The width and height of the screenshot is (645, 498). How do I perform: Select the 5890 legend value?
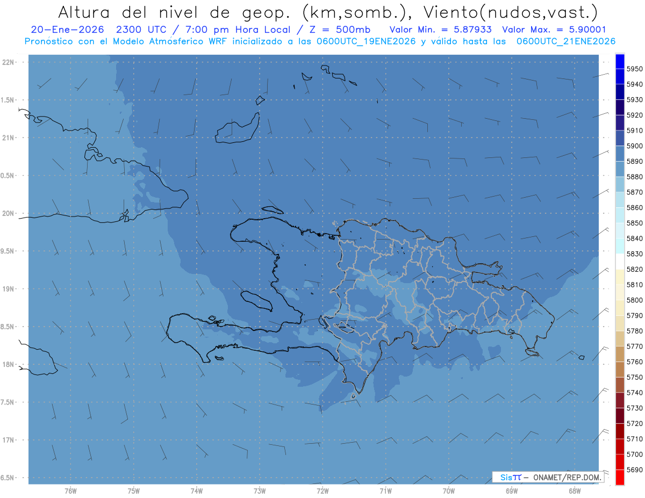click(634, 161)
